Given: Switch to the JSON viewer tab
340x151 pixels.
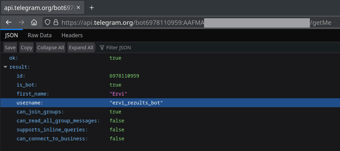Looking at the screenshot, I should (x=11, y=35).
